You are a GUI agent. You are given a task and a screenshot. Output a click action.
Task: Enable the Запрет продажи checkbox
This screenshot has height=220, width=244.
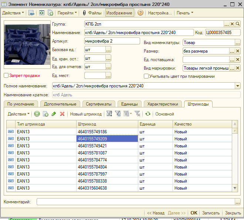click(6, 76)
